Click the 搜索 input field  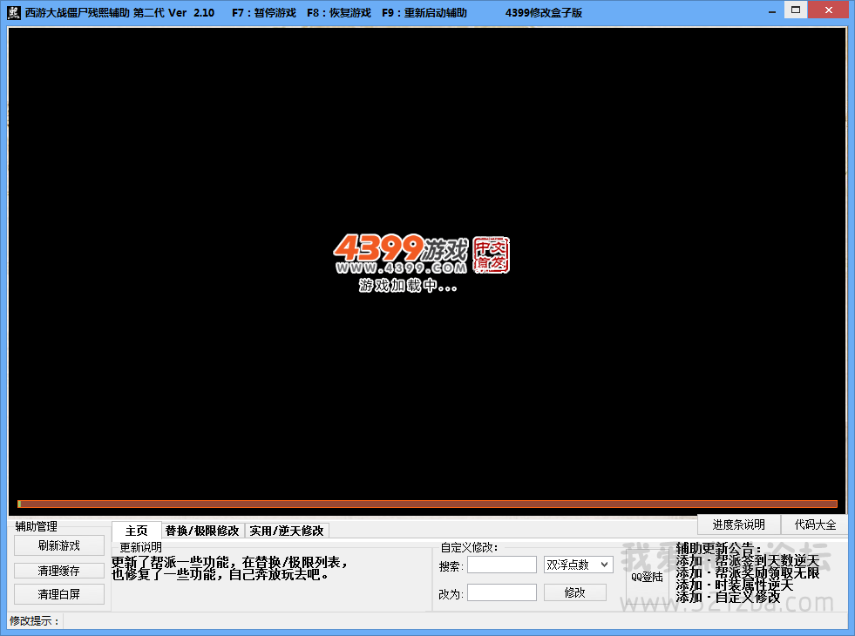[502, 565]
